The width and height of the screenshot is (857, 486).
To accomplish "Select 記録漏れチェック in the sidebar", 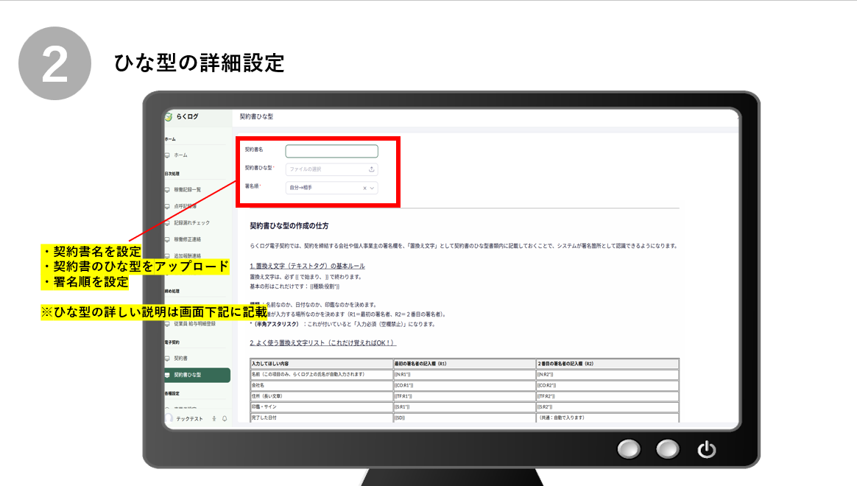I will (191, 222).
